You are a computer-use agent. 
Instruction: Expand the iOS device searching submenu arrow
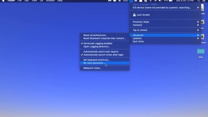tap(198, 7)
